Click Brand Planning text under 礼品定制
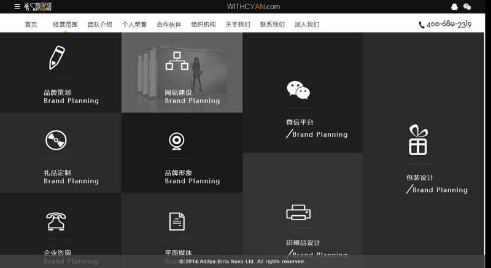The width and height of the screenshot is (491, 268). coord(71,181)
